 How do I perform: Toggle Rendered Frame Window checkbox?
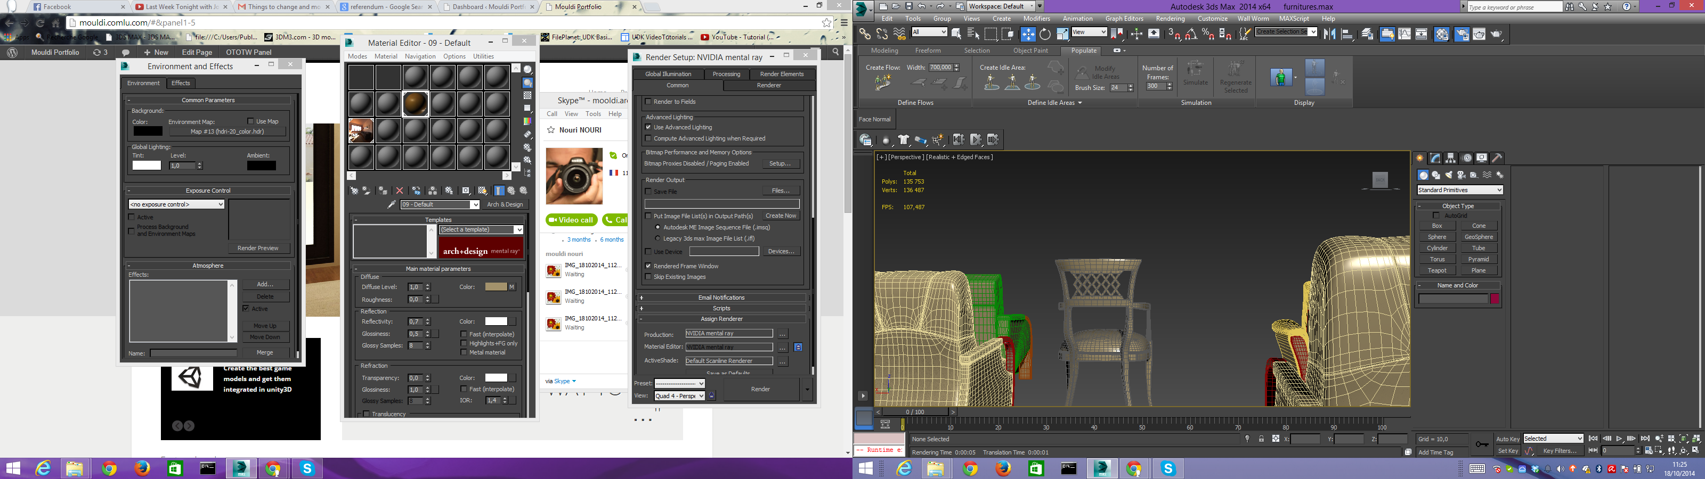click(648, 266)
